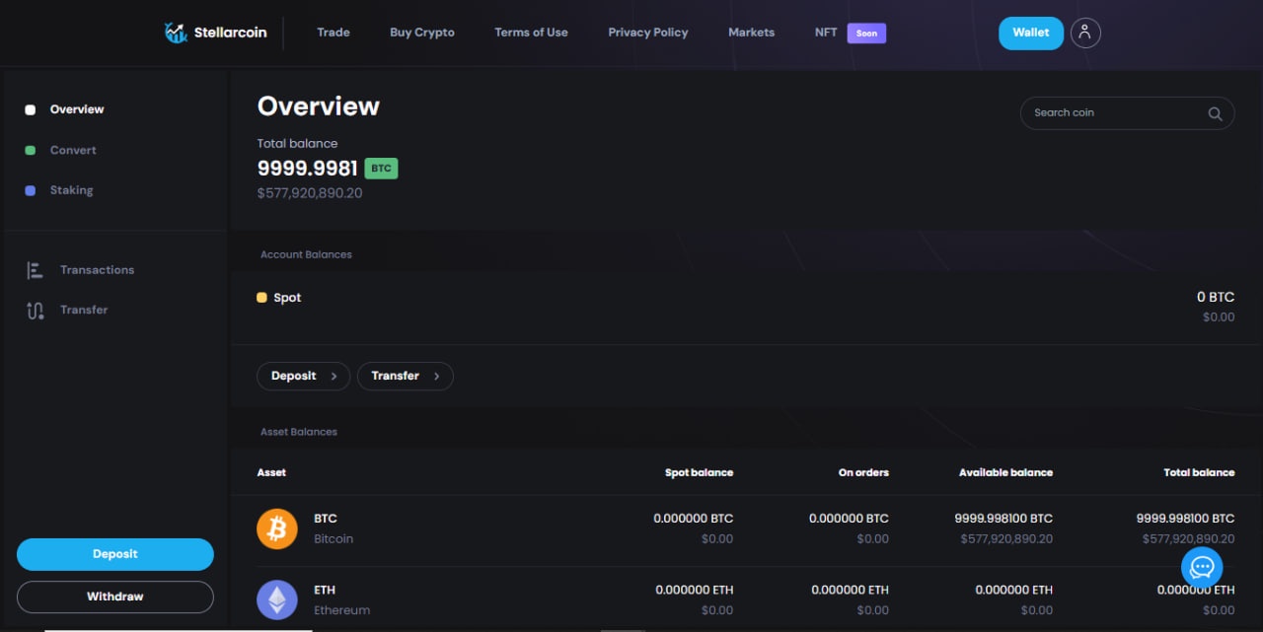Select Convert in the sidebar
Image resolution: width=1263 pixels, height=632 pixels.
tap(73, 150)
